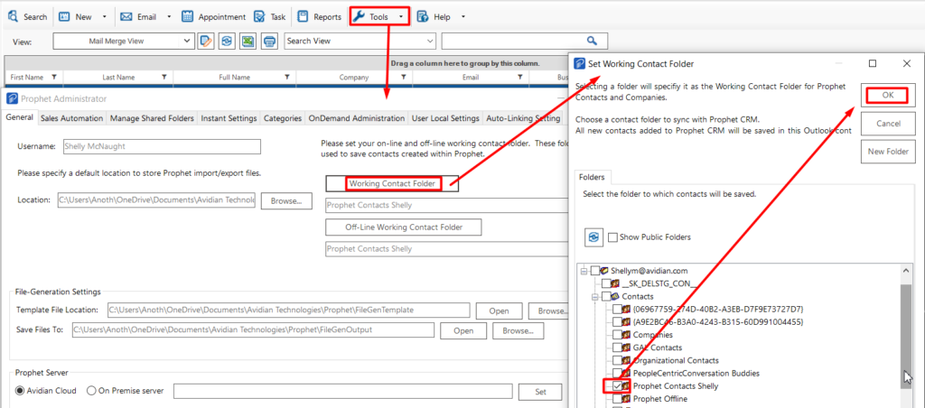Click the search text input field
This screenshot has height=408, width=925.
(x=513, y=41)
